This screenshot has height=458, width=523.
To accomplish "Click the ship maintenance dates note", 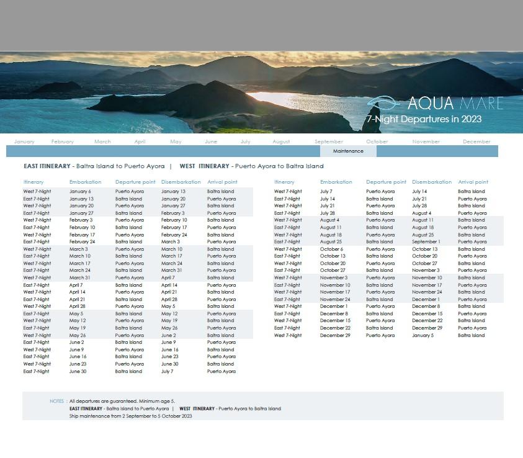I will point(130,416).
